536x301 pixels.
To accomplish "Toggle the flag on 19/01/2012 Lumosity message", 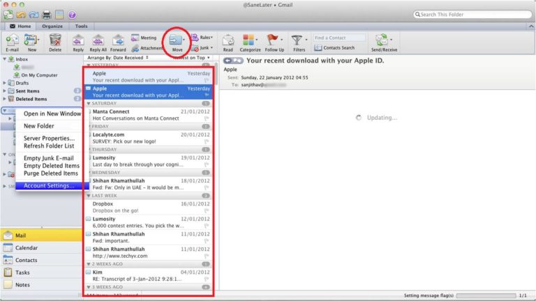I will pos(207,165).
